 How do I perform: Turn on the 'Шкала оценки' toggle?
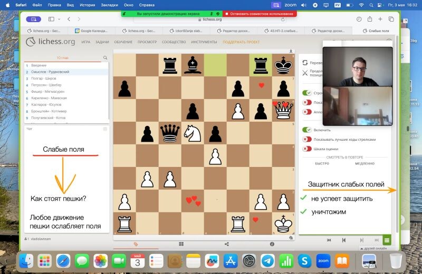coord(306,149)
